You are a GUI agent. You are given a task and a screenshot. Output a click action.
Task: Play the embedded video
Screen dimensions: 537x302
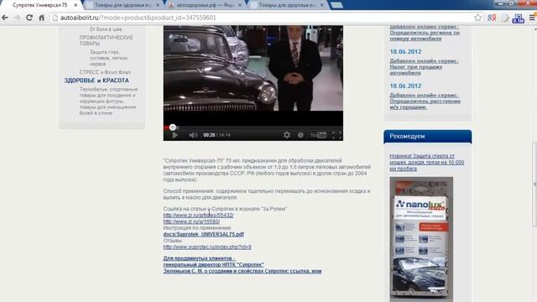tap(175, 135)
